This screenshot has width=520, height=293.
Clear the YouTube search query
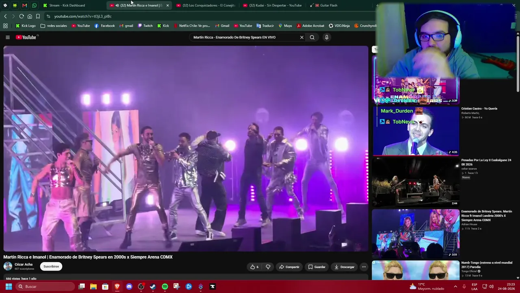coord(301,37)
